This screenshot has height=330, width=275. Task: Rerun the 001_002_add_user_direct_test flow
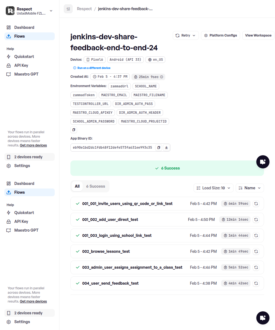point(256,220)
